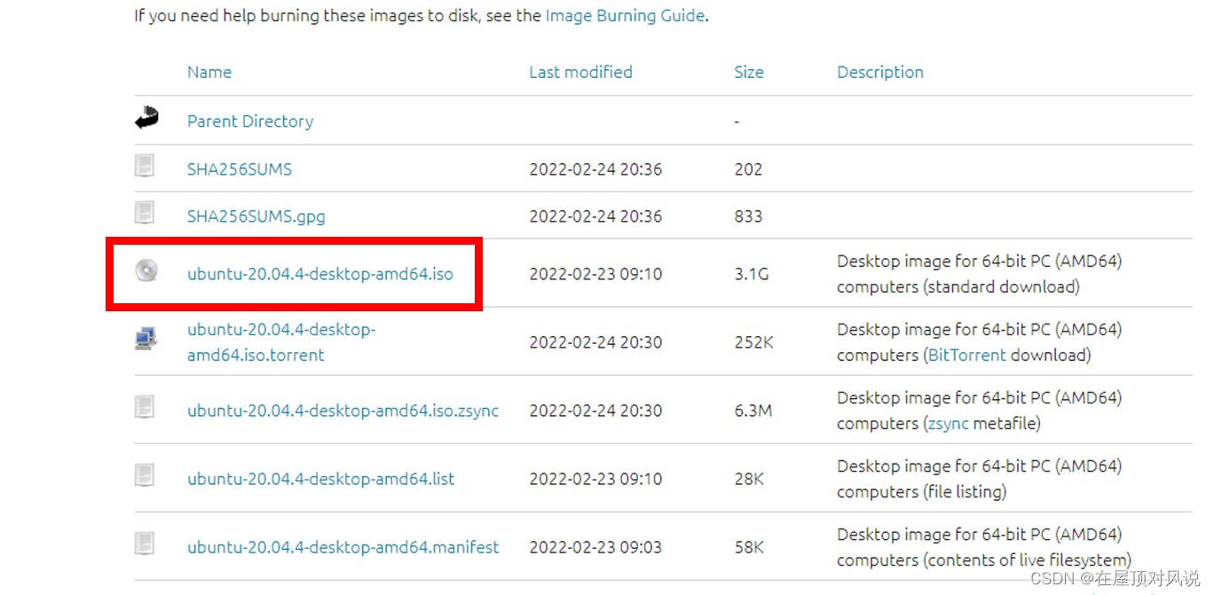Screen dimensions: 1214x595
Task: Download ubuntu-20.04.4-desktop-amd64.iso
Action: pyautogui.click(x=320, y=275)
